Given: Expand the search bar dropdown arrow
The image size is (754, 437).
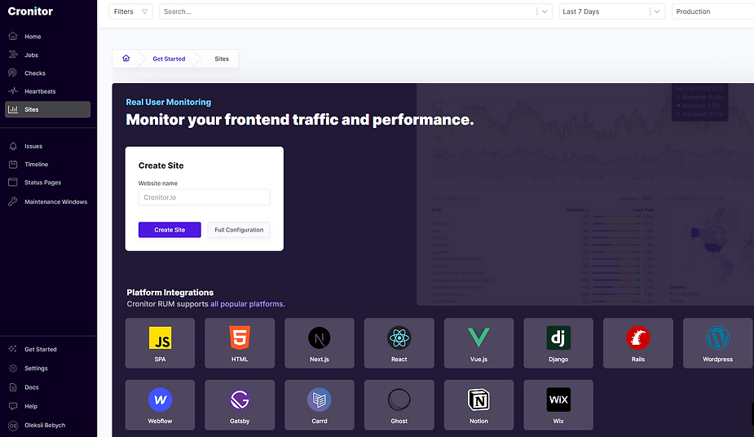Looking at the screenshot, I should 545,11.
